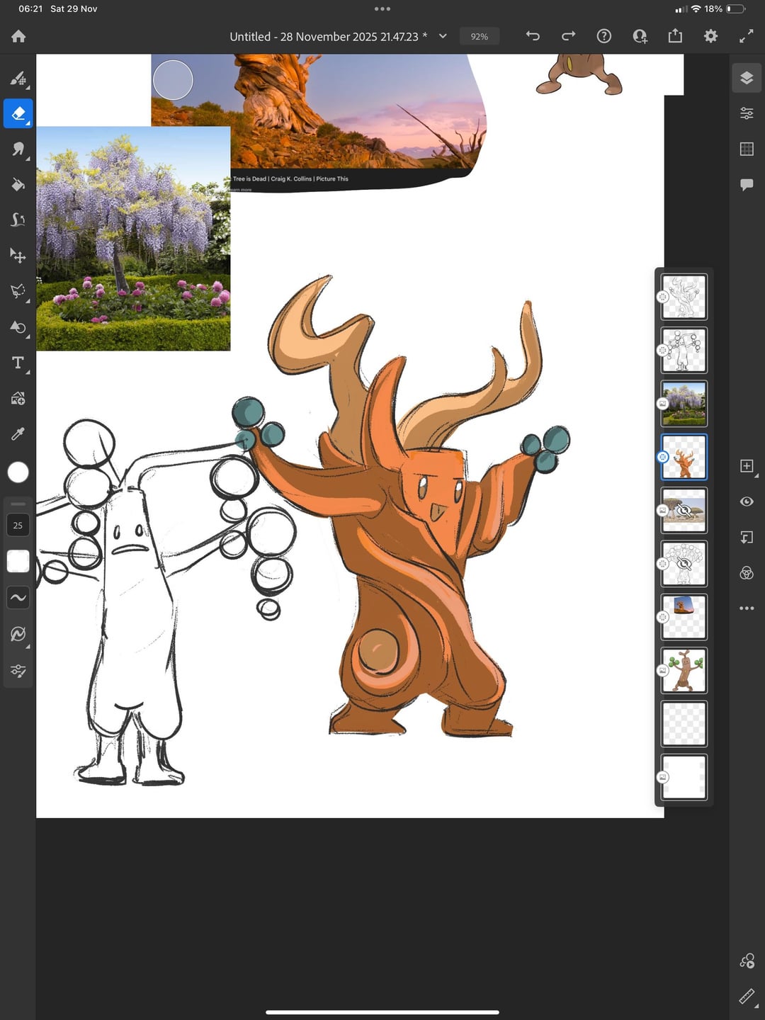The height and width of the screenshot is (1020, 765).
Task: Click the Undo arrow in top bar
Action: click(x=533, y=36)
